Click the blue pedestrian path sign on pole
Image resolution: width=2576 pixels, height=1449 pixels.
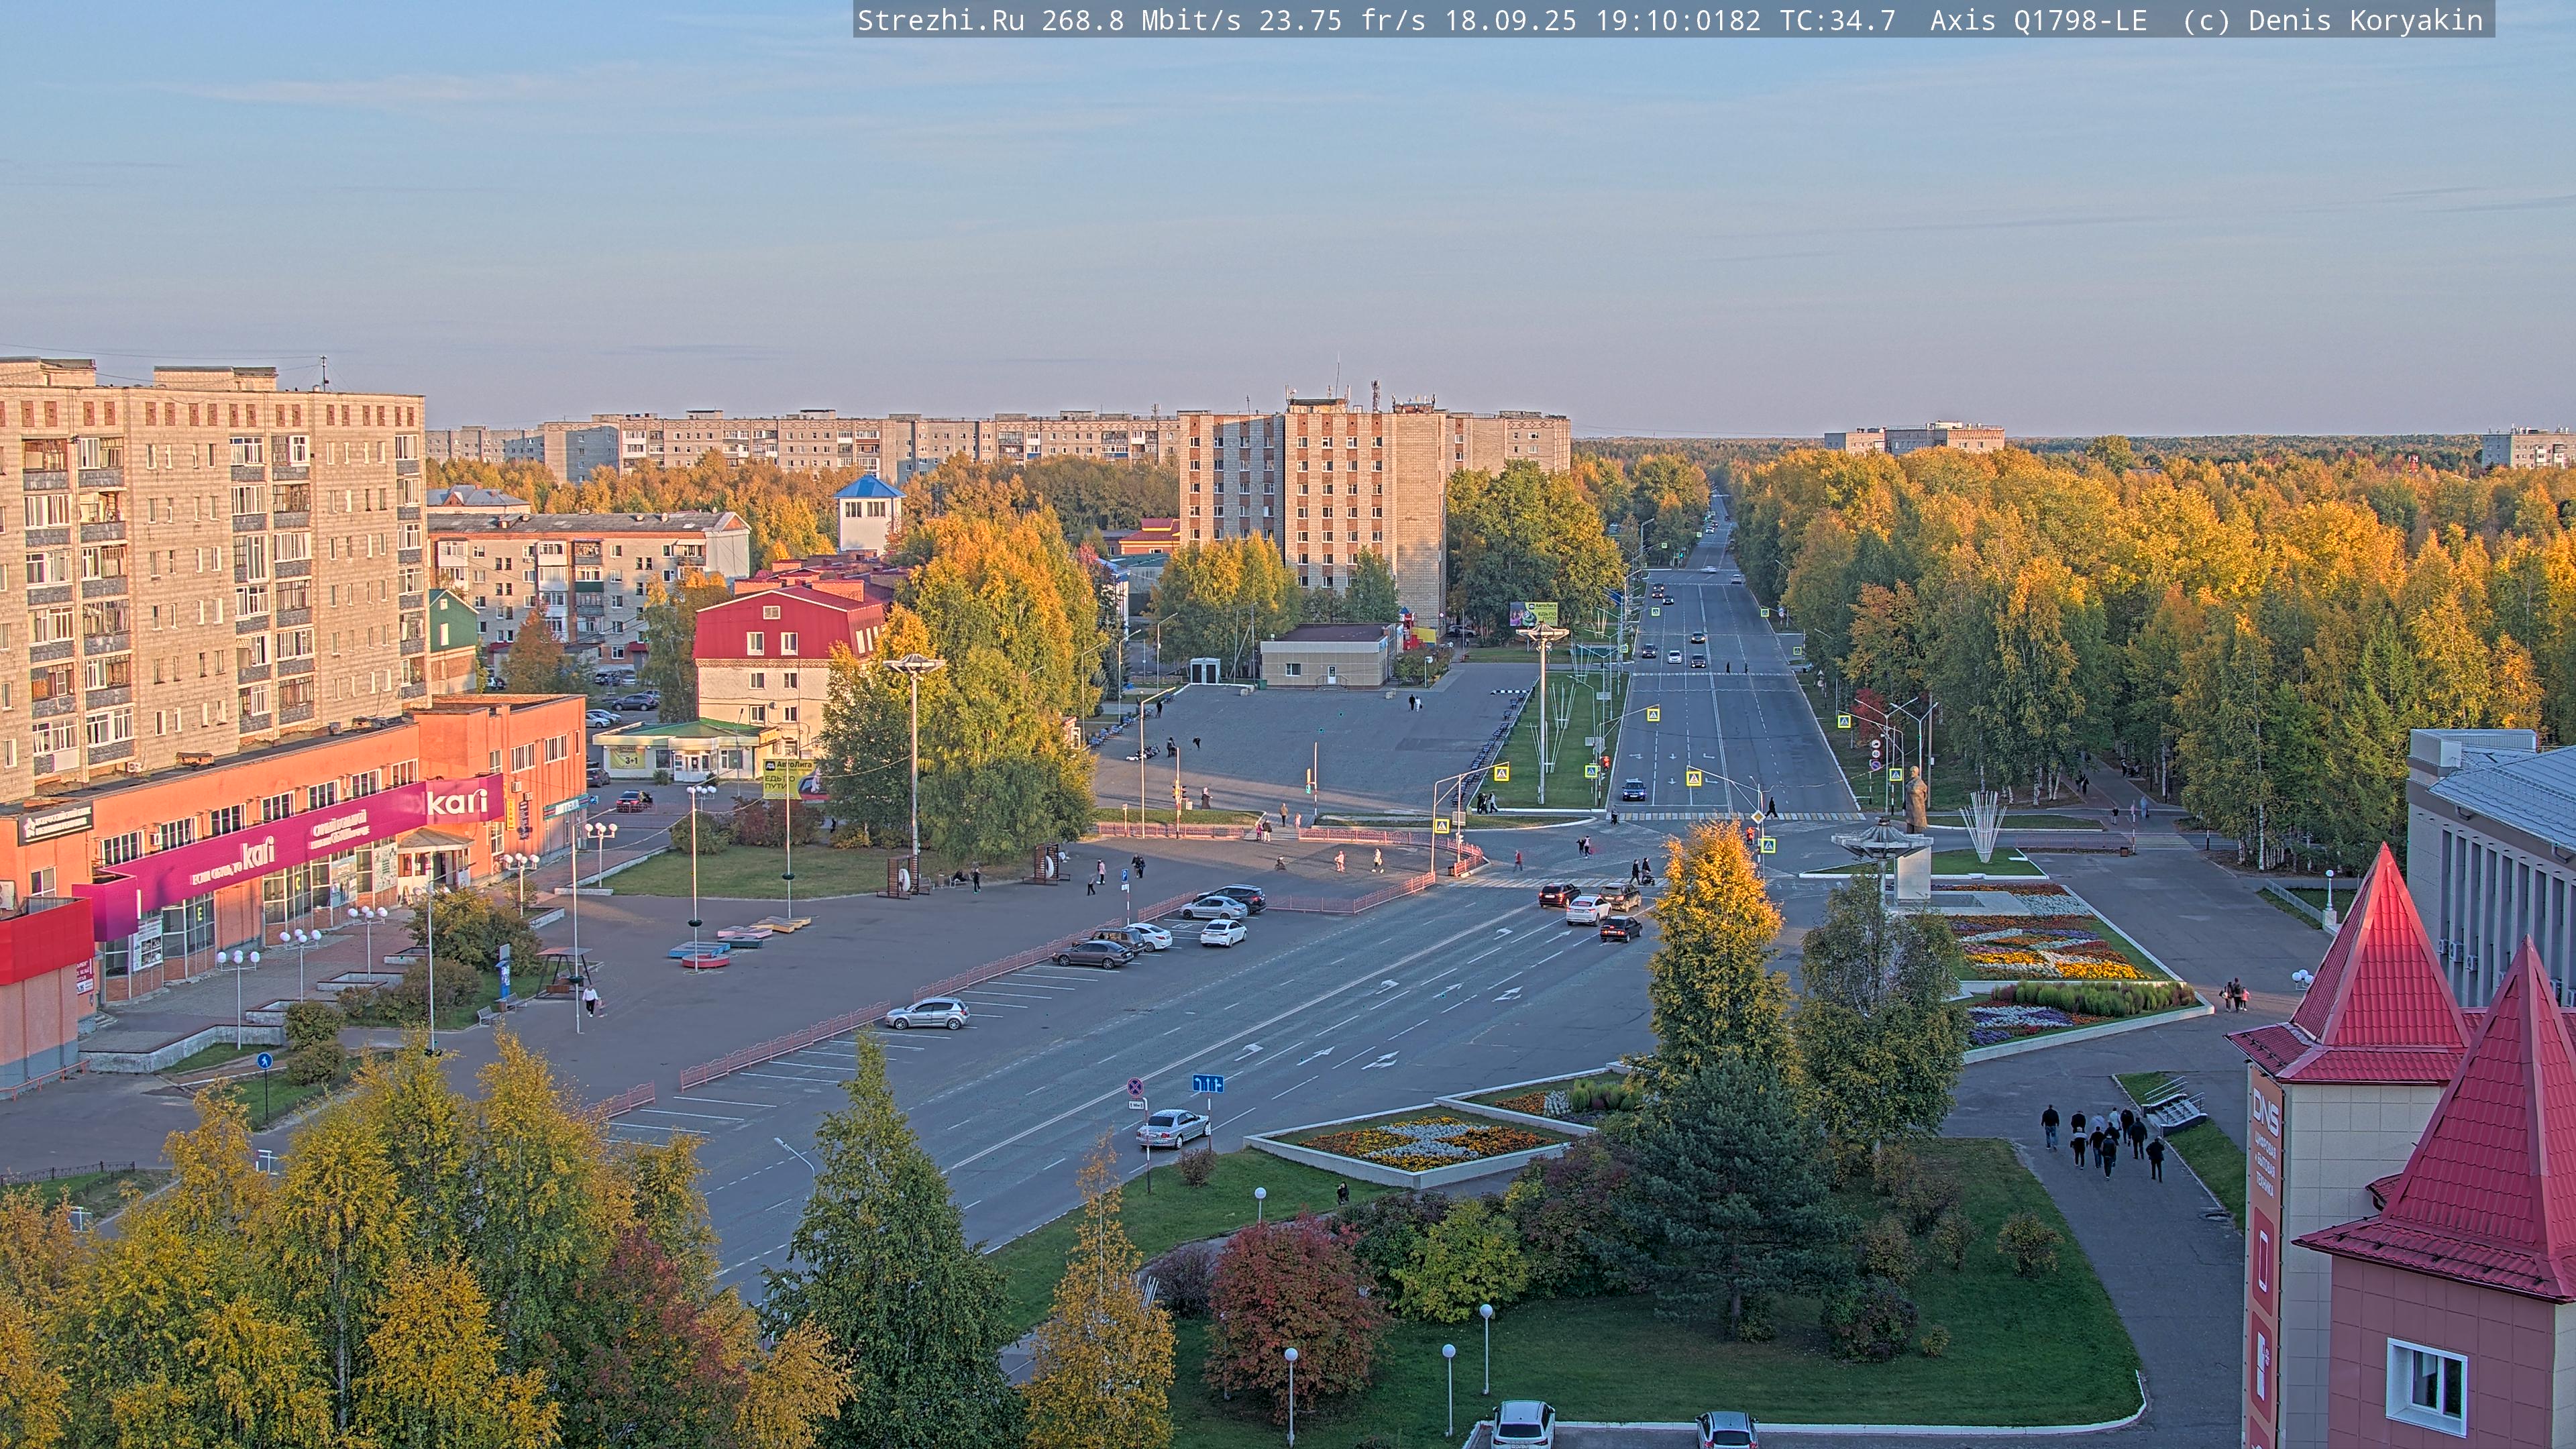coord(264,1061)
